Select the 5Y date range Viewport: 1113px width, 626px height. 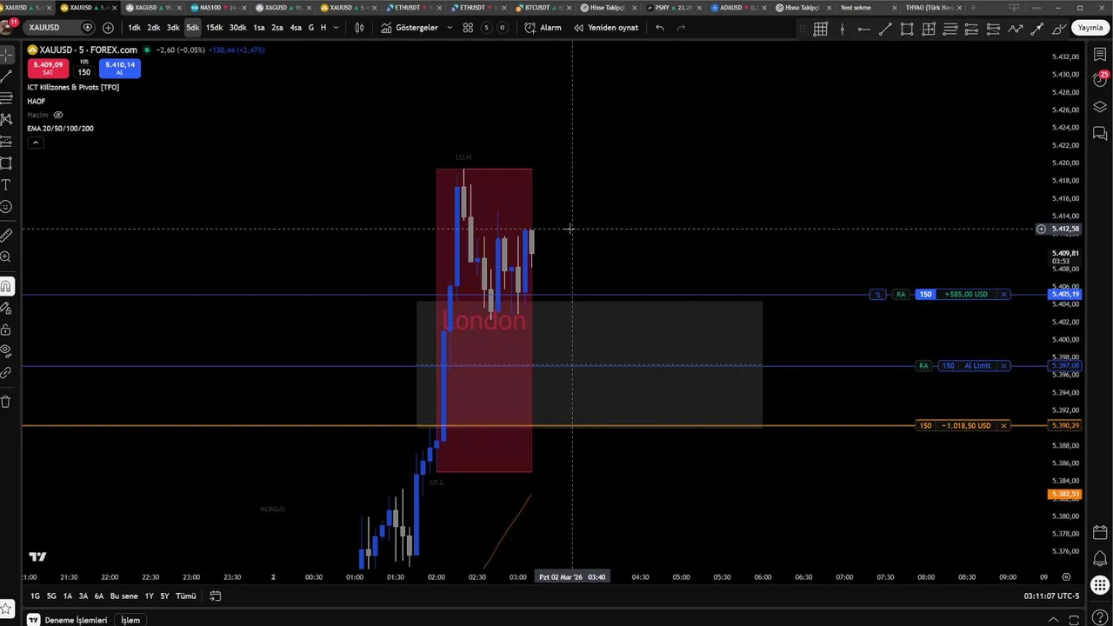point(164,596)
